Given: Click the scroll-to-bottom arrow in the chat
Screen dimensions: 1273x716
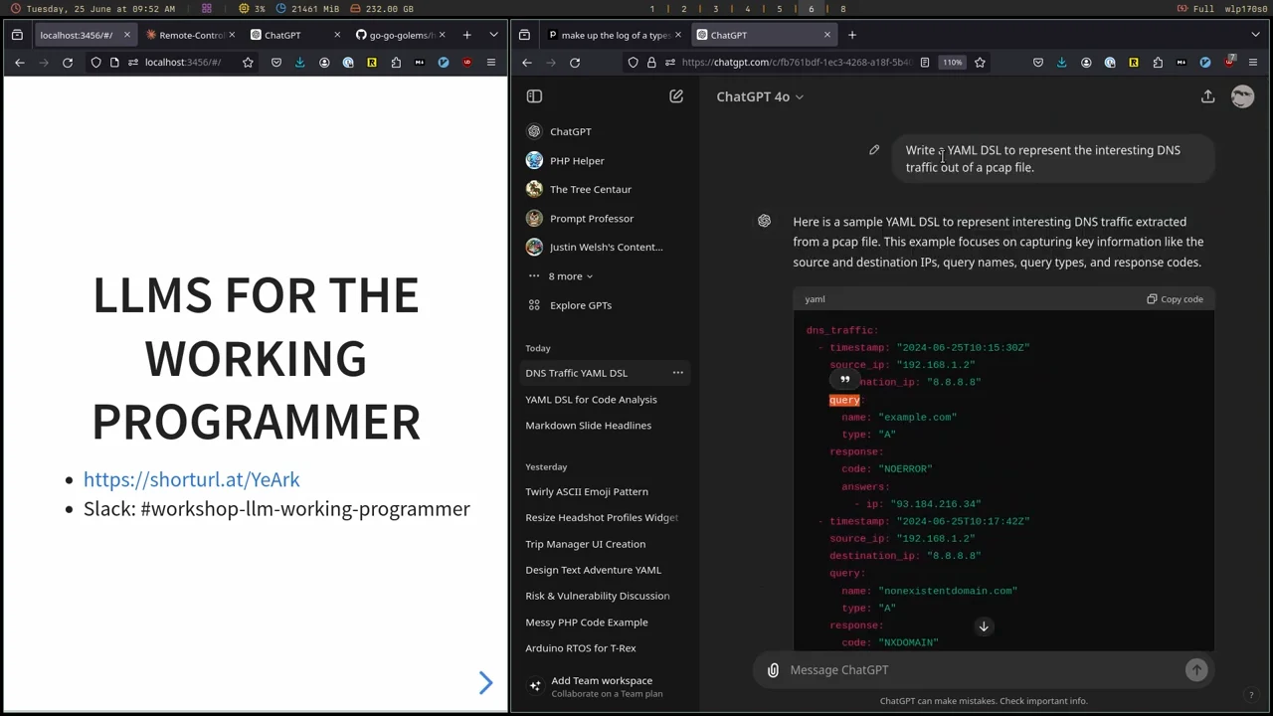Looking at the screenshot, I should tap(984, 626).
